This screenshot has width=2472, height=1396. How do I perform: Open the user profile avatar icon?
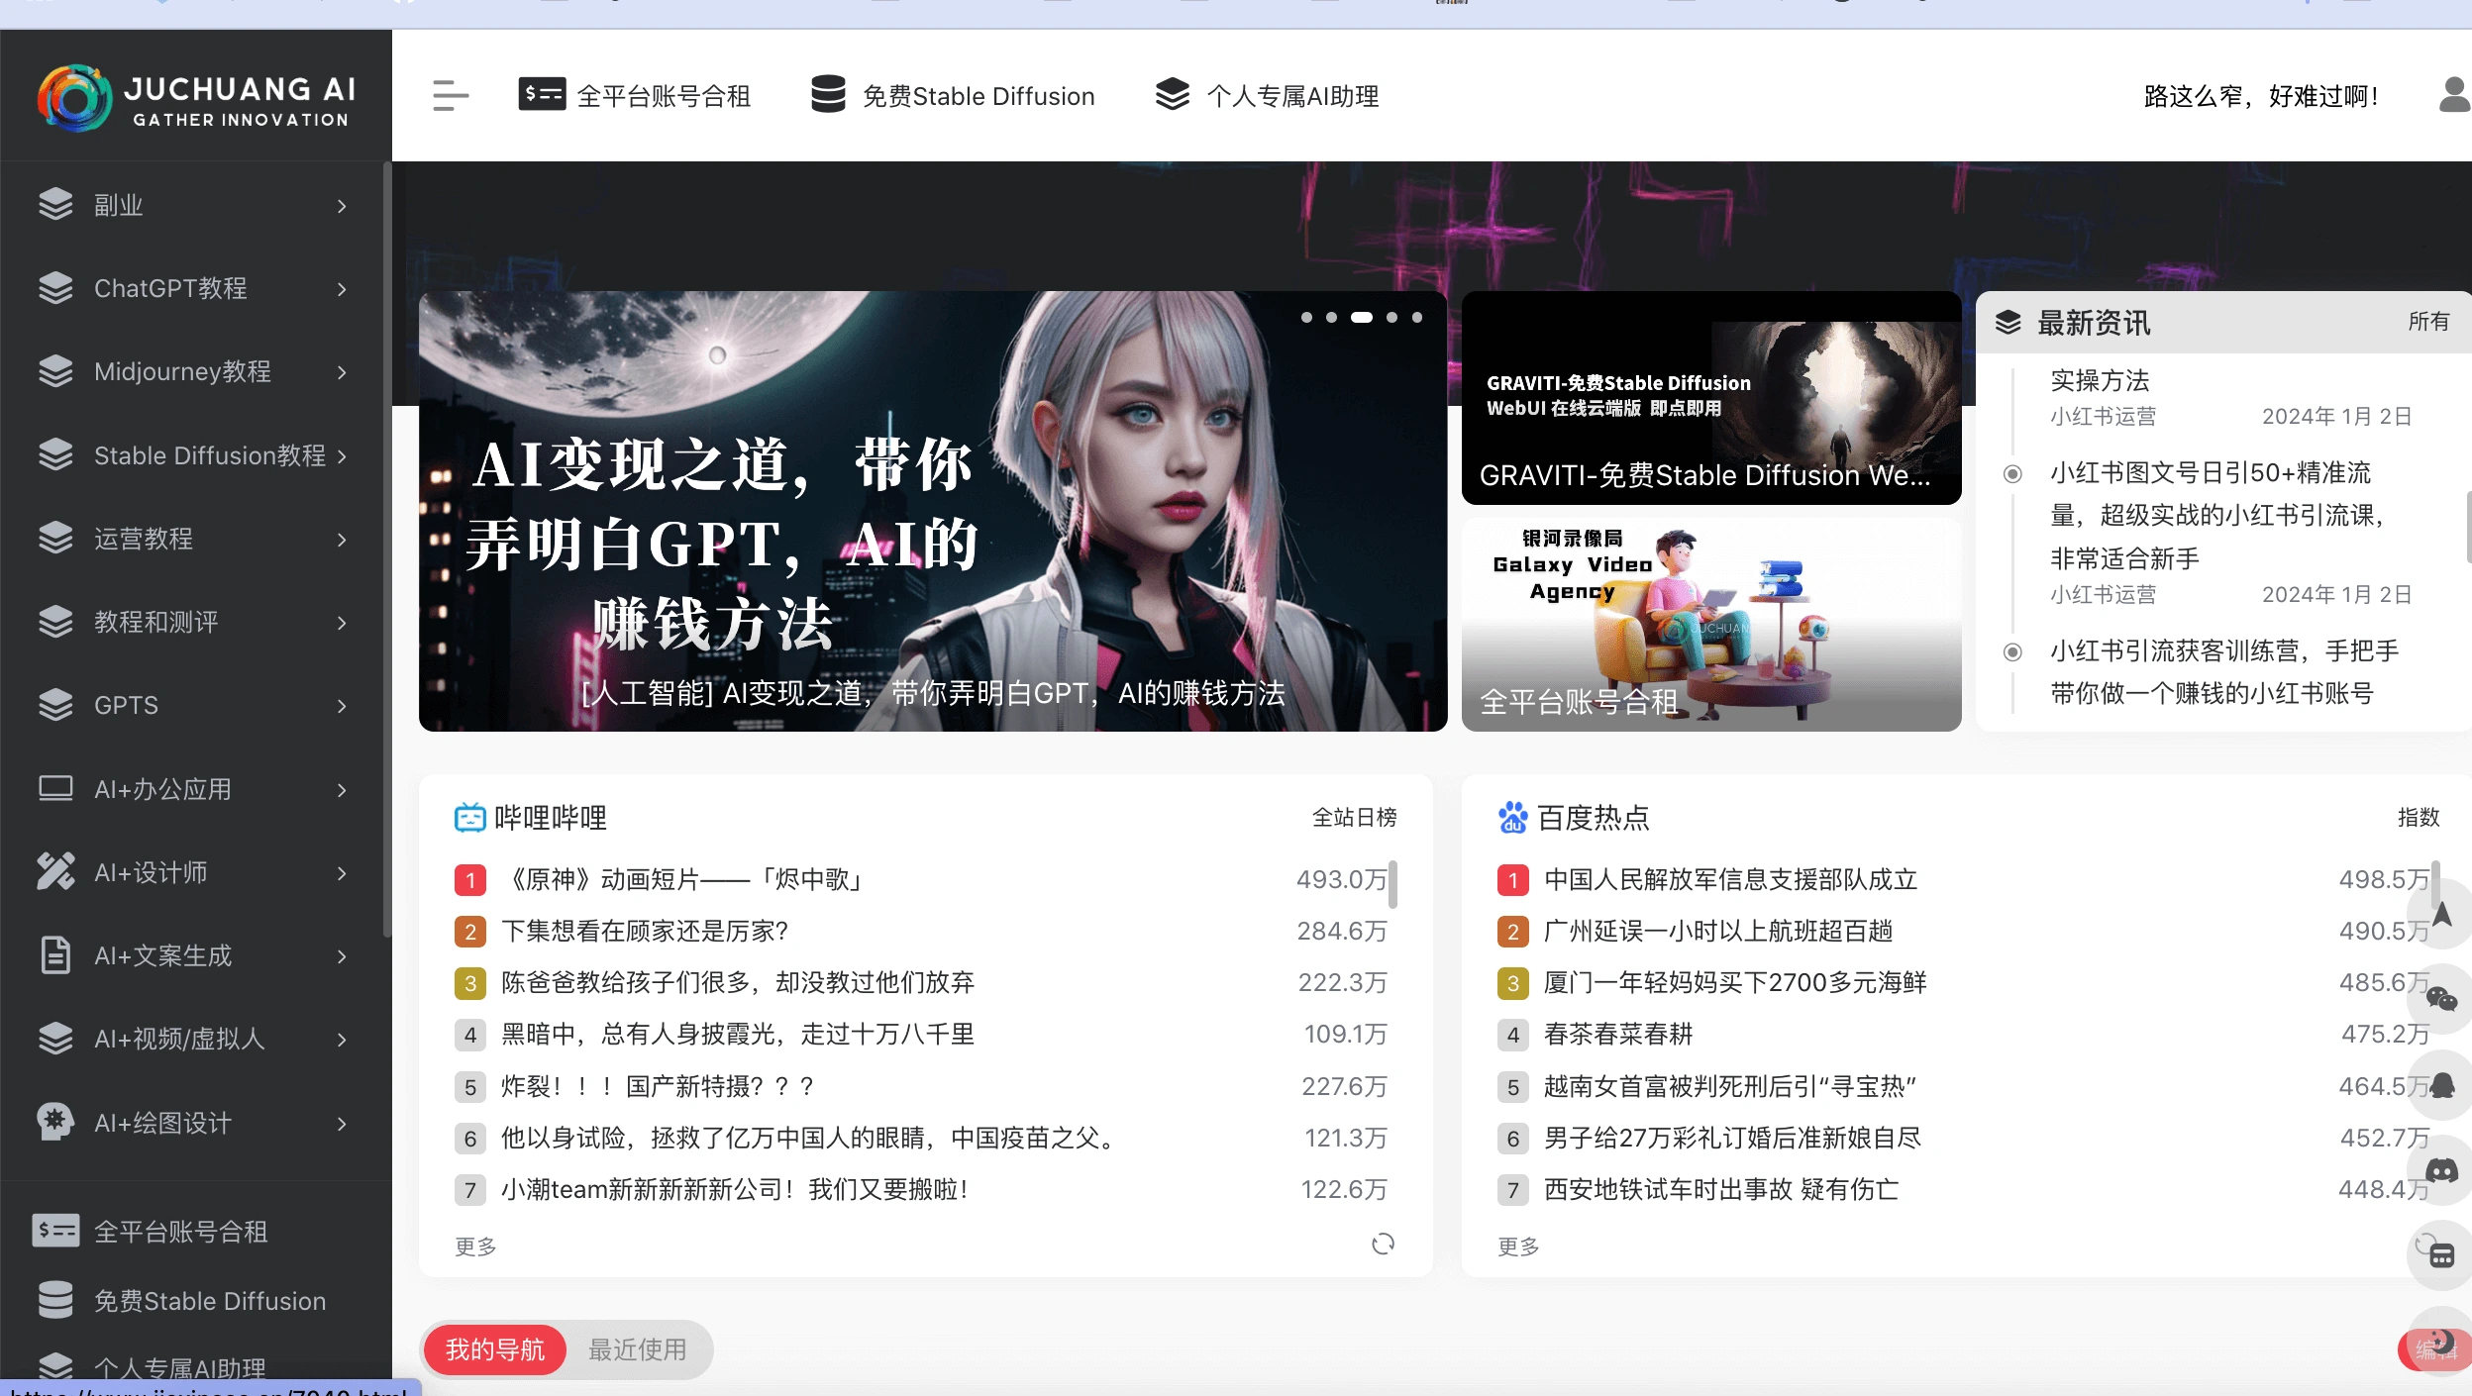[x=2454, y=96]
